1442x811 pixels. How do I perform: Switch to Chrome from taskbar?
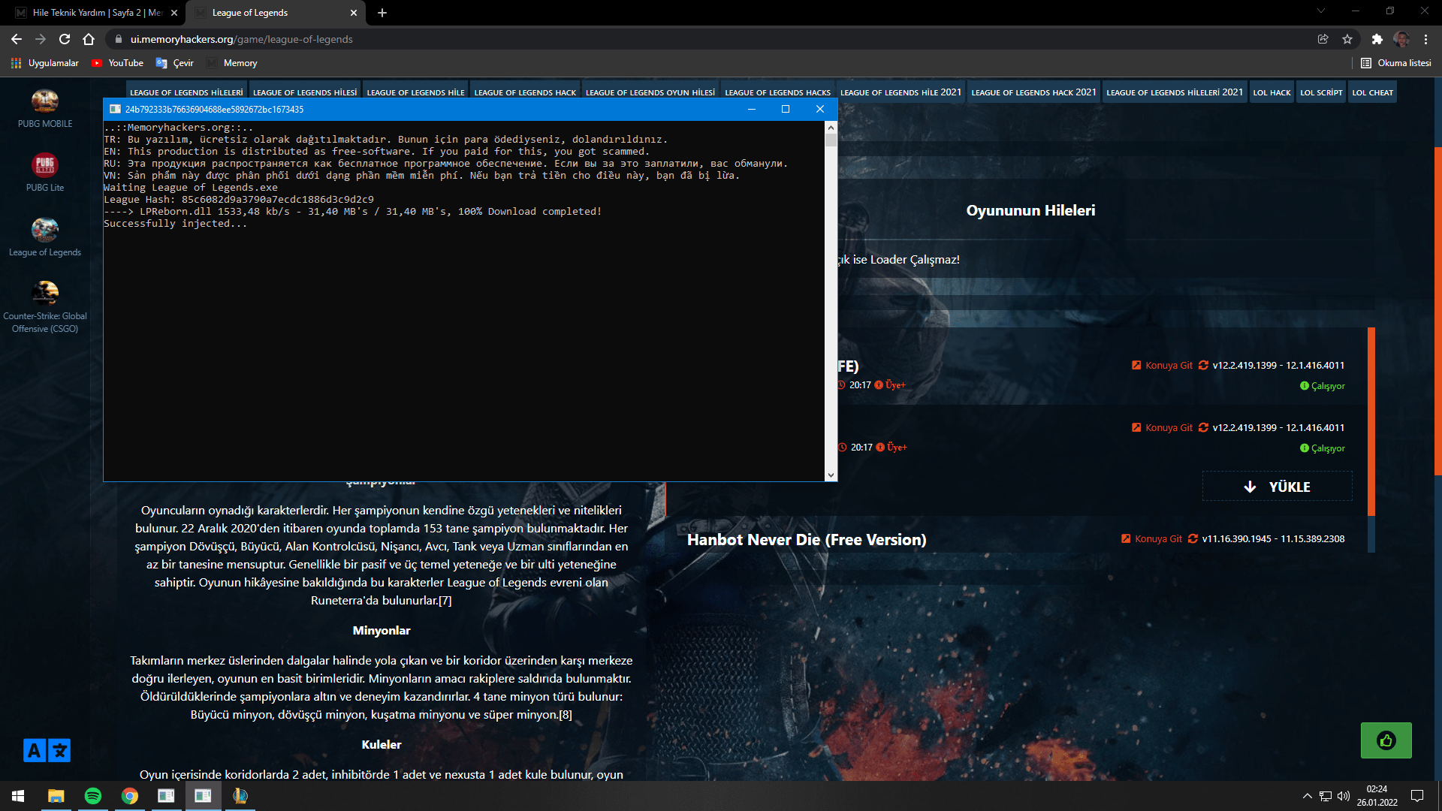pyautogui.click(x=130, y=796)
